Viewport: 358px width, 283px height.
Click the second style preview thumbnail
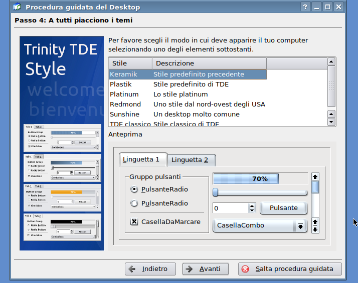tap(62, 168)
